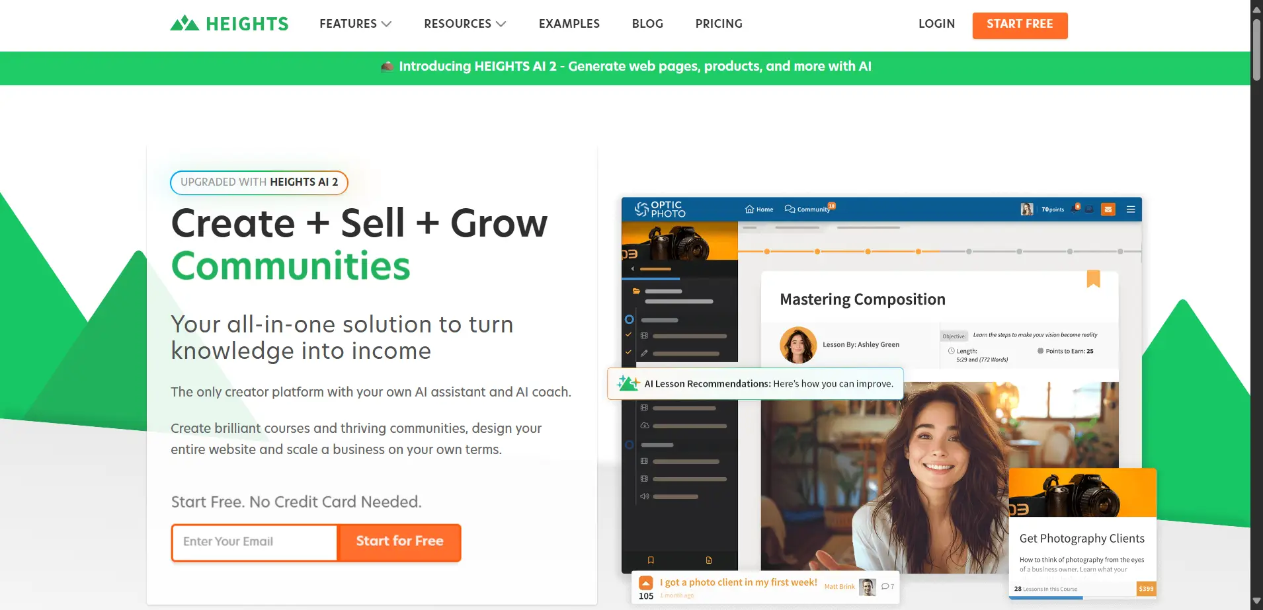Click the AI sparkle icon in Lesson Recommendations
The width and height of the screenshot is (1263, 610).
coord(628,383)
